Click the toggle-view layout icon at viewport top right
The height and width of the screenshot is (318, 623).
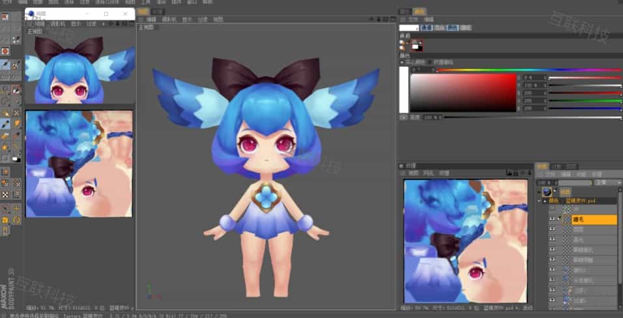[392, 19]
